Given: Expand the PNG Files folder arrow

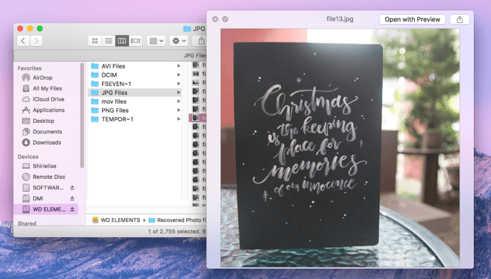Looking at the screenshot, I should pyautogui.click(x=179, y=111).
